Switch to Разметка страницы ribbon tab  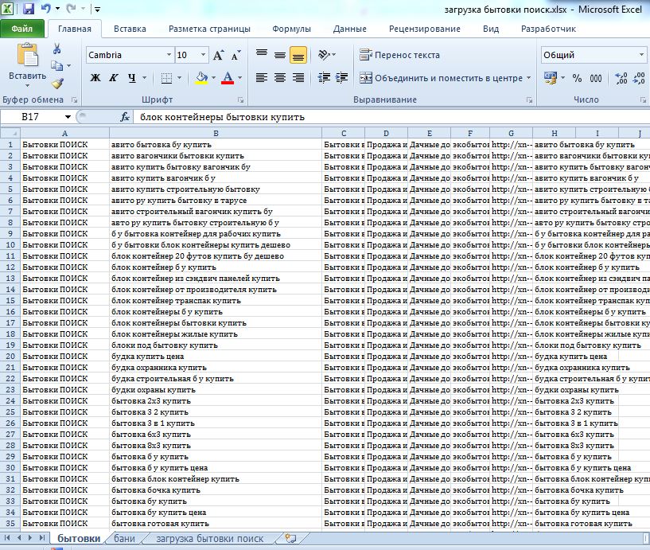(209, 29)
